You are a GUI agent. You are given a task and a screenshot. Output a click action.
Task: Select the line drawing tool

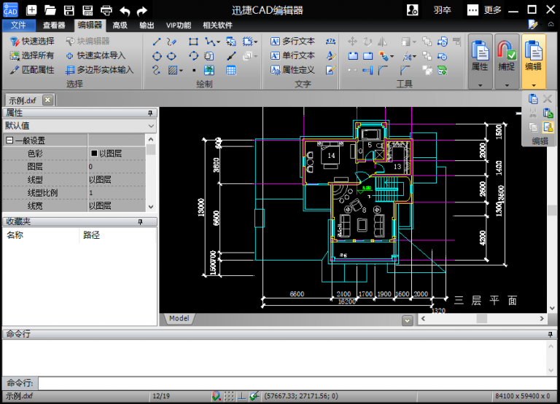pyautogui.click(x=156, y=41)
